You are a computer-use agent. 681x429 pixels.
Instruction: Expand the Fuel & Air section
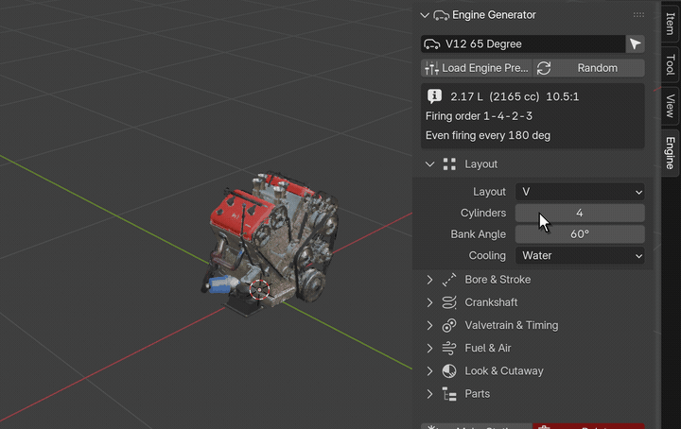429,349
